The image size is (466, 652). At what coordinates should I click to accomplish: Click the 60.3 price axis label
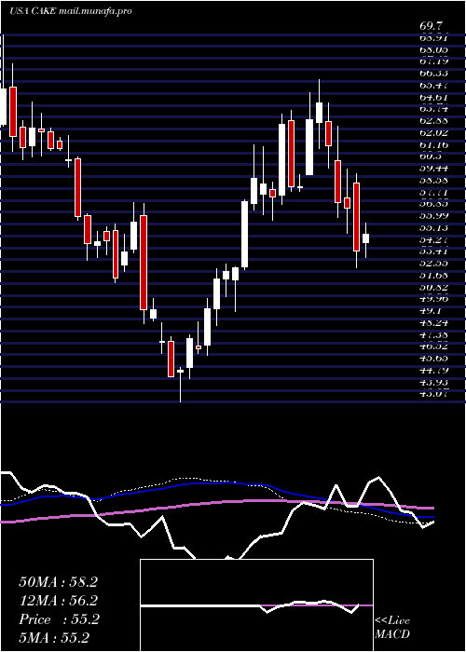[431, 156]
